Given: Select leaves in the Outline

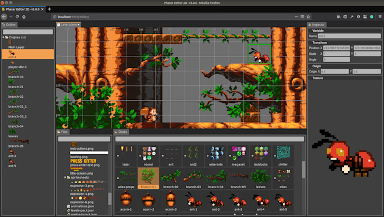Looking at the screenshot, I should [13, 136].
